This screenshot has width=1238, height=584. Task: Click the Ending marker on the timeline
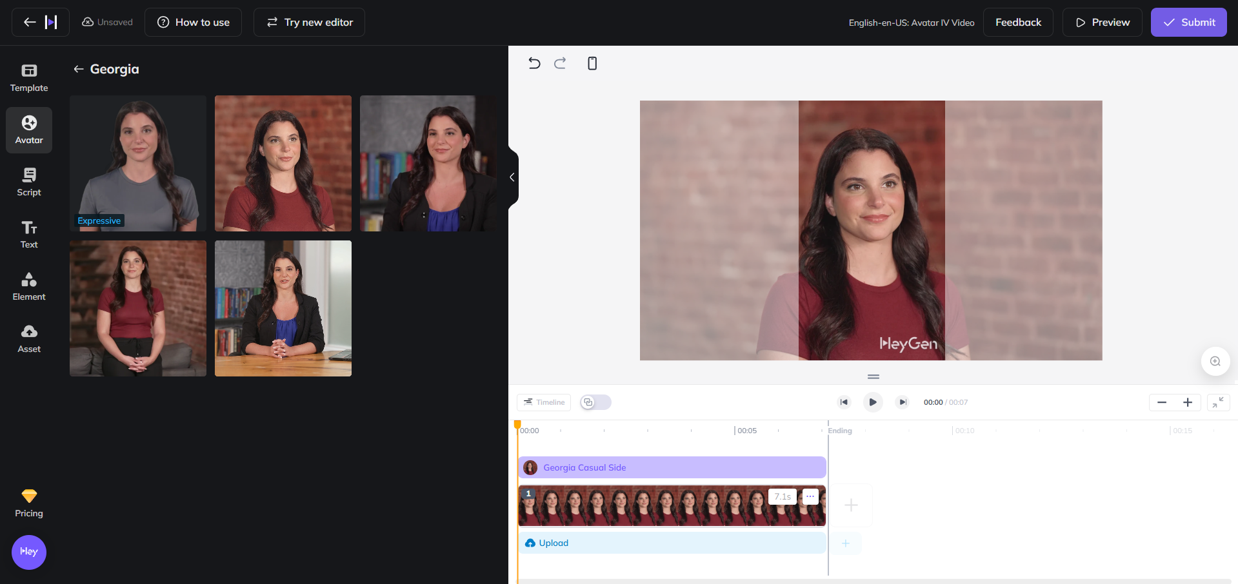tap(840, 431)
